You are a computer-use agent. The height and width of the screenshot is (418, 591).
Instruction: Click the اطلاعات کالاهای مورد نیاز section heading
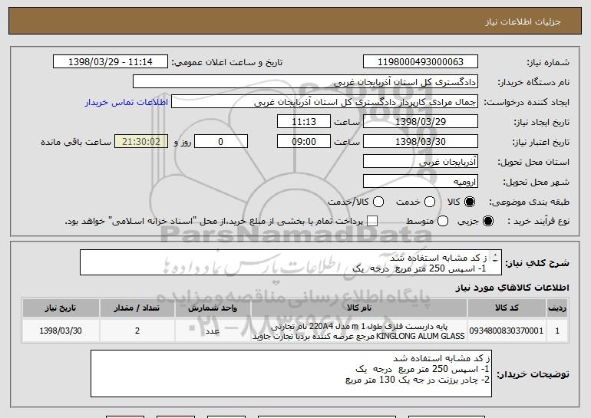[512, 288]
